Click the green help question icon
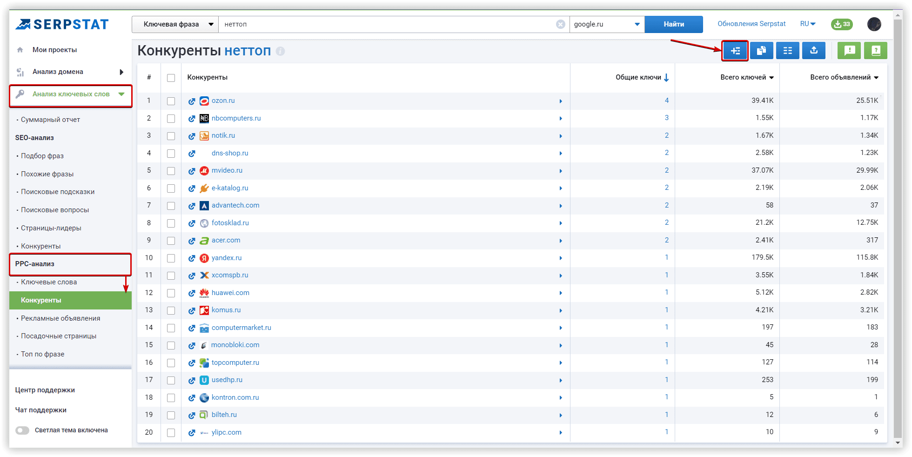The image size is (912, 457). pyautogui.click(x=876, y=51)
